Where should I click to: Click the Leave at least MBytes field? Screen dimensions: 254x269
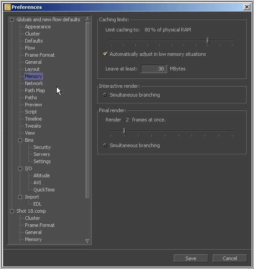pos(154,69)
